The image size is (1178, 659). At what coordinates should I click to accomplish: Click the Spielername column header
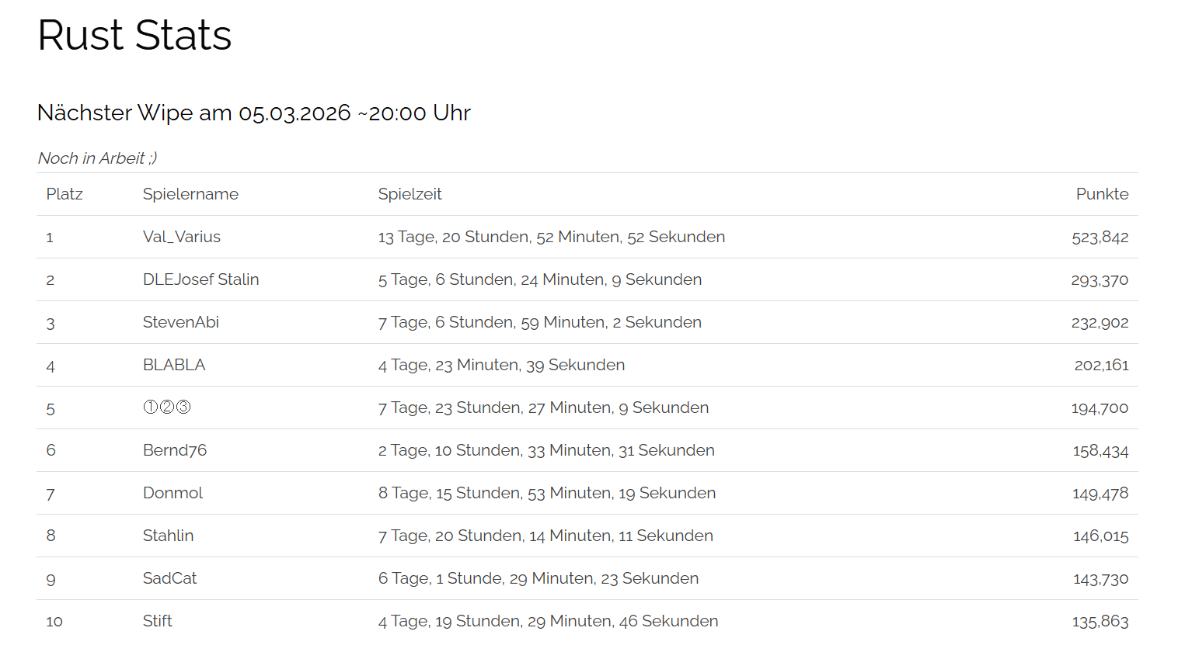pyautogui.click(x=190, y=194)
